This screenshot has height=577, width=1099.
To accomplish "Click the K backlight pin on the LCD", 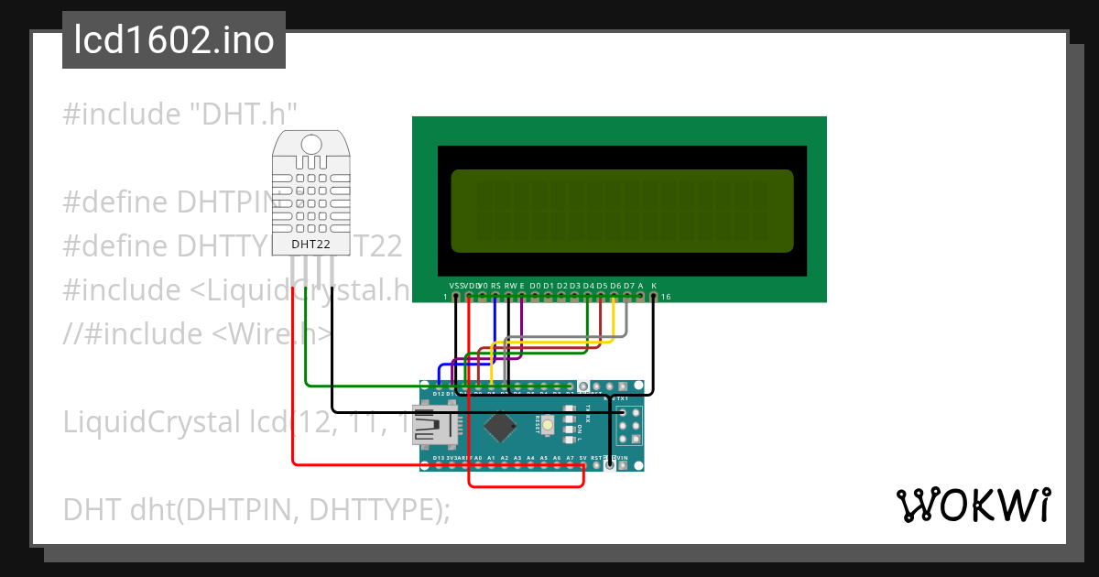I will tap(653, 296).
